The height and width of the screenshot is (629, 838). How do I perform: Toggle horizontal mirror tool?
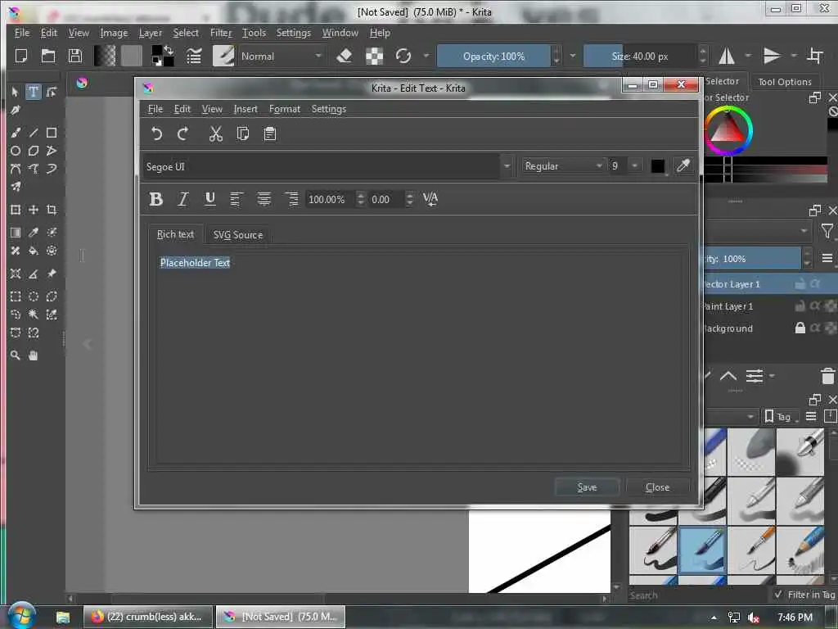point(727,56)
